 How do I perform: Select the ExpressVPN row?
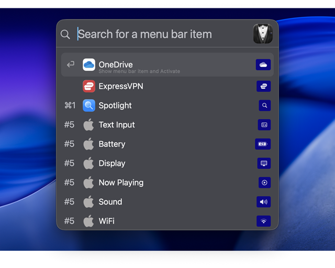pyautogui.click(x=167, y=86)
